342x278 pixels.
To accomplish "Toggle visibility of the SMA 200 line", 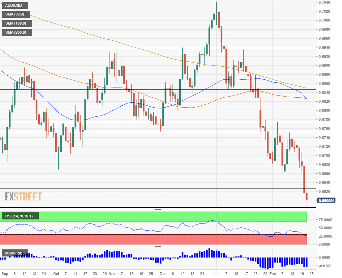I will coord(15,32).
